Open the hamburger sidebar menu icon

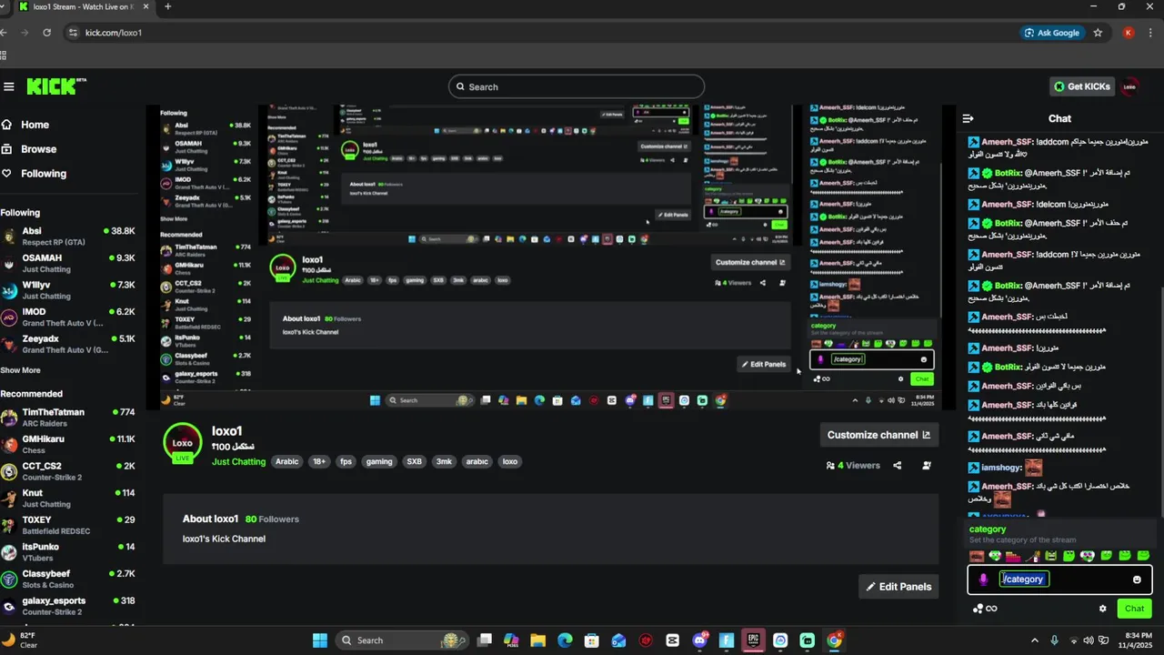click(9, 86)
